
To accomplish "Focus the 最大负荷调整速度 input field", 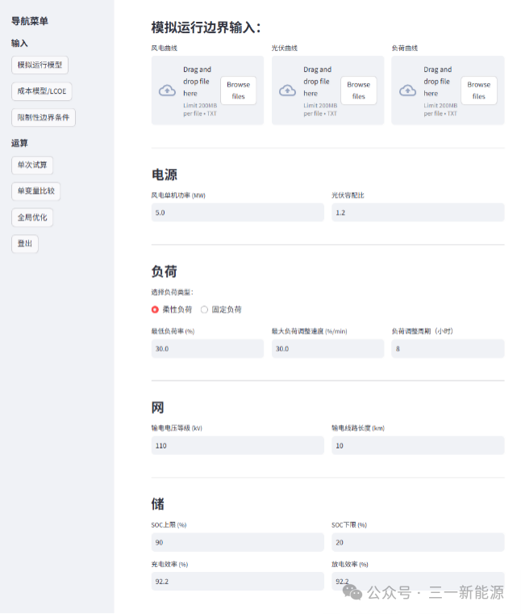I will tap(328, 348).
